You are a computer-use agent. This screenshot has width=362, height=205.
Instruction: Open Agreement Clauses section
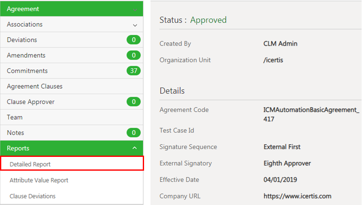click(35, 86)
